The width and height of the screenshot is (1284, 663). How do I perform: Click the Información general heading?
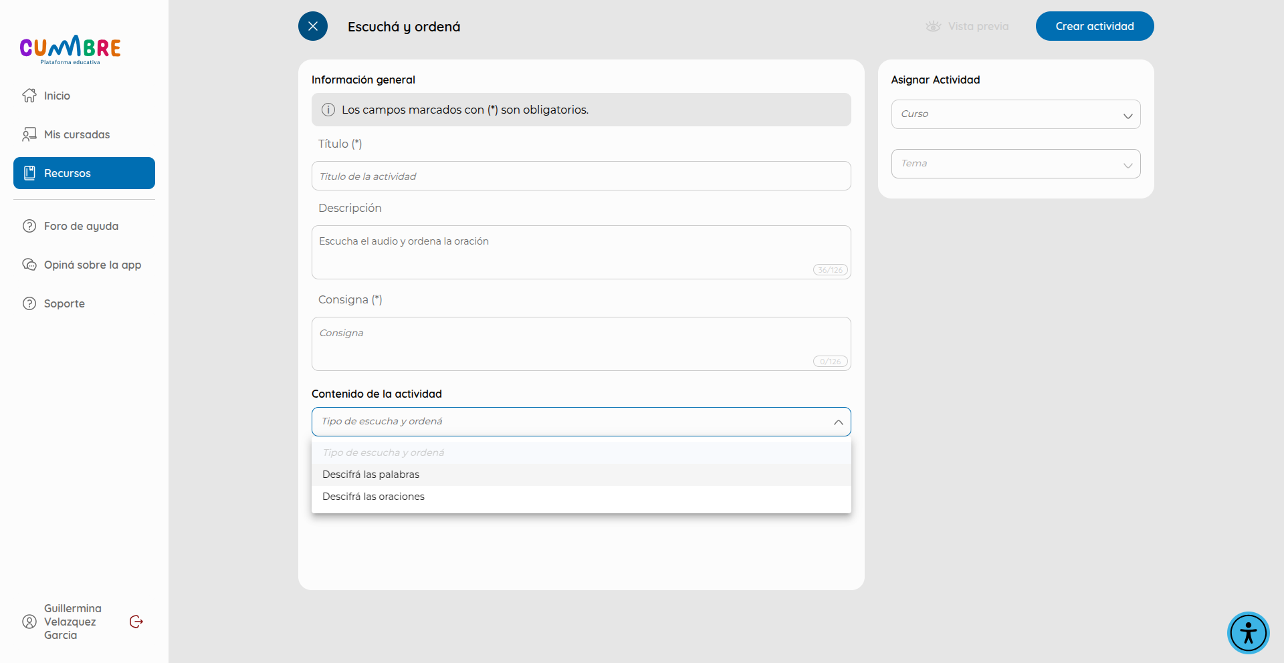[x=363, y=80]
